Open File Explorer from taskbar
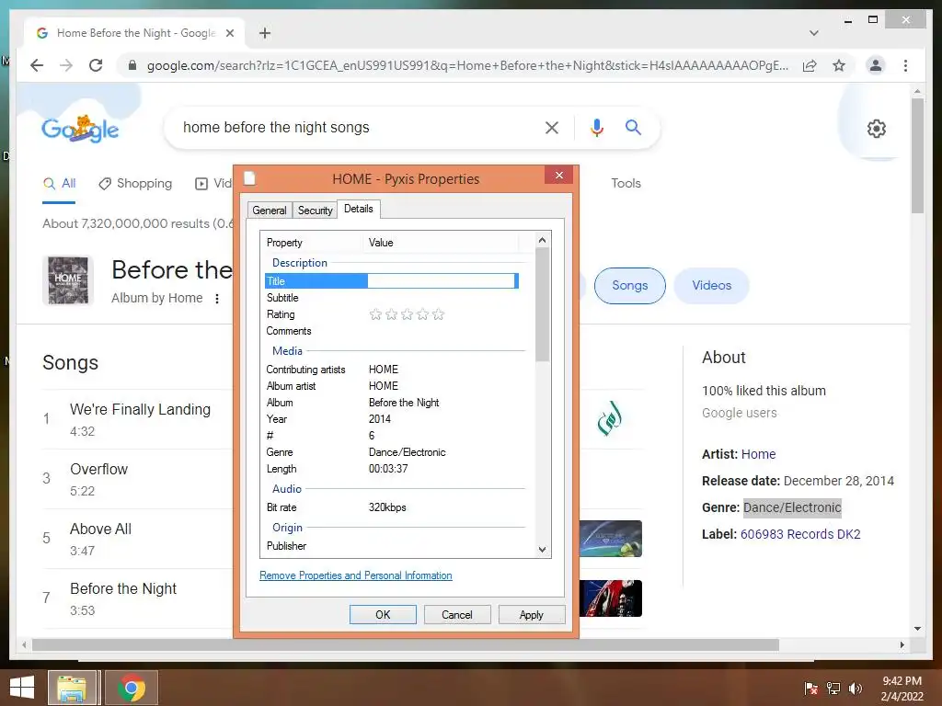This screenshot has width=942, height=706. pos(72,688)
